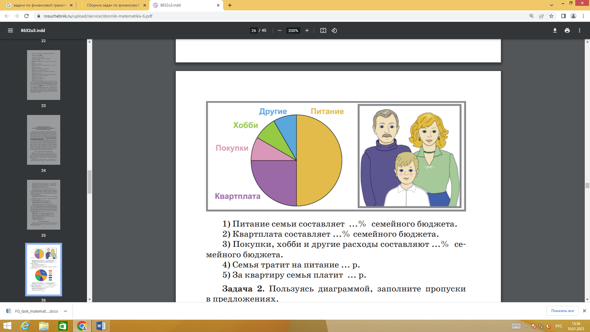Download the PDF file
The height and width of the screenshot is (332, 590).
click(555, 30)
